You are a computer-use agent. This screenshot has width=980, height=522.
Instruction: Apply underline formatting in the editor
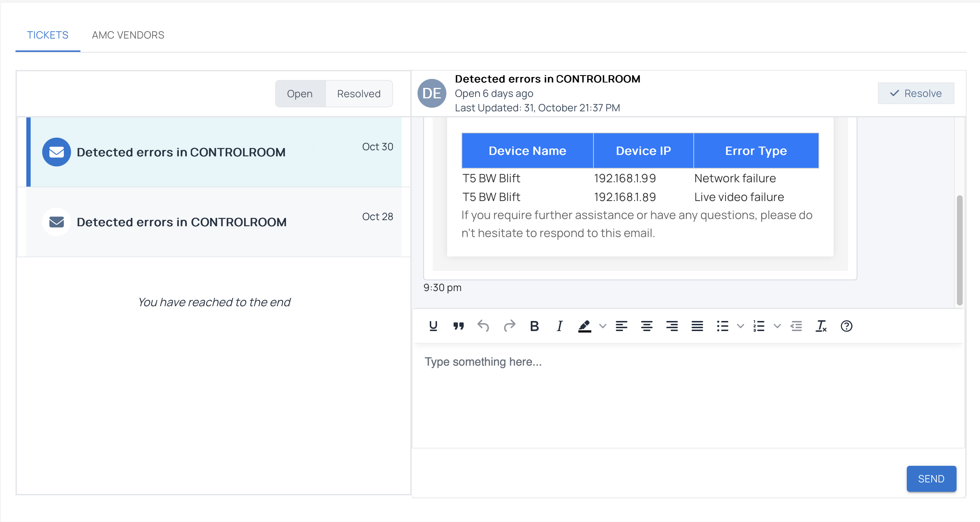[433, 326]
